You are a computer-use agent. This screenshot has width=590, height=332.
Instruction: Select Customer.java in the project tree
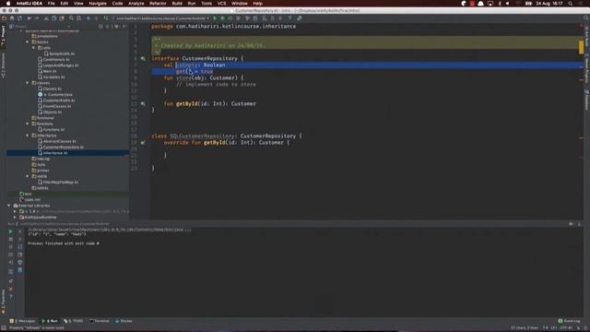click(x=55, y=94)
